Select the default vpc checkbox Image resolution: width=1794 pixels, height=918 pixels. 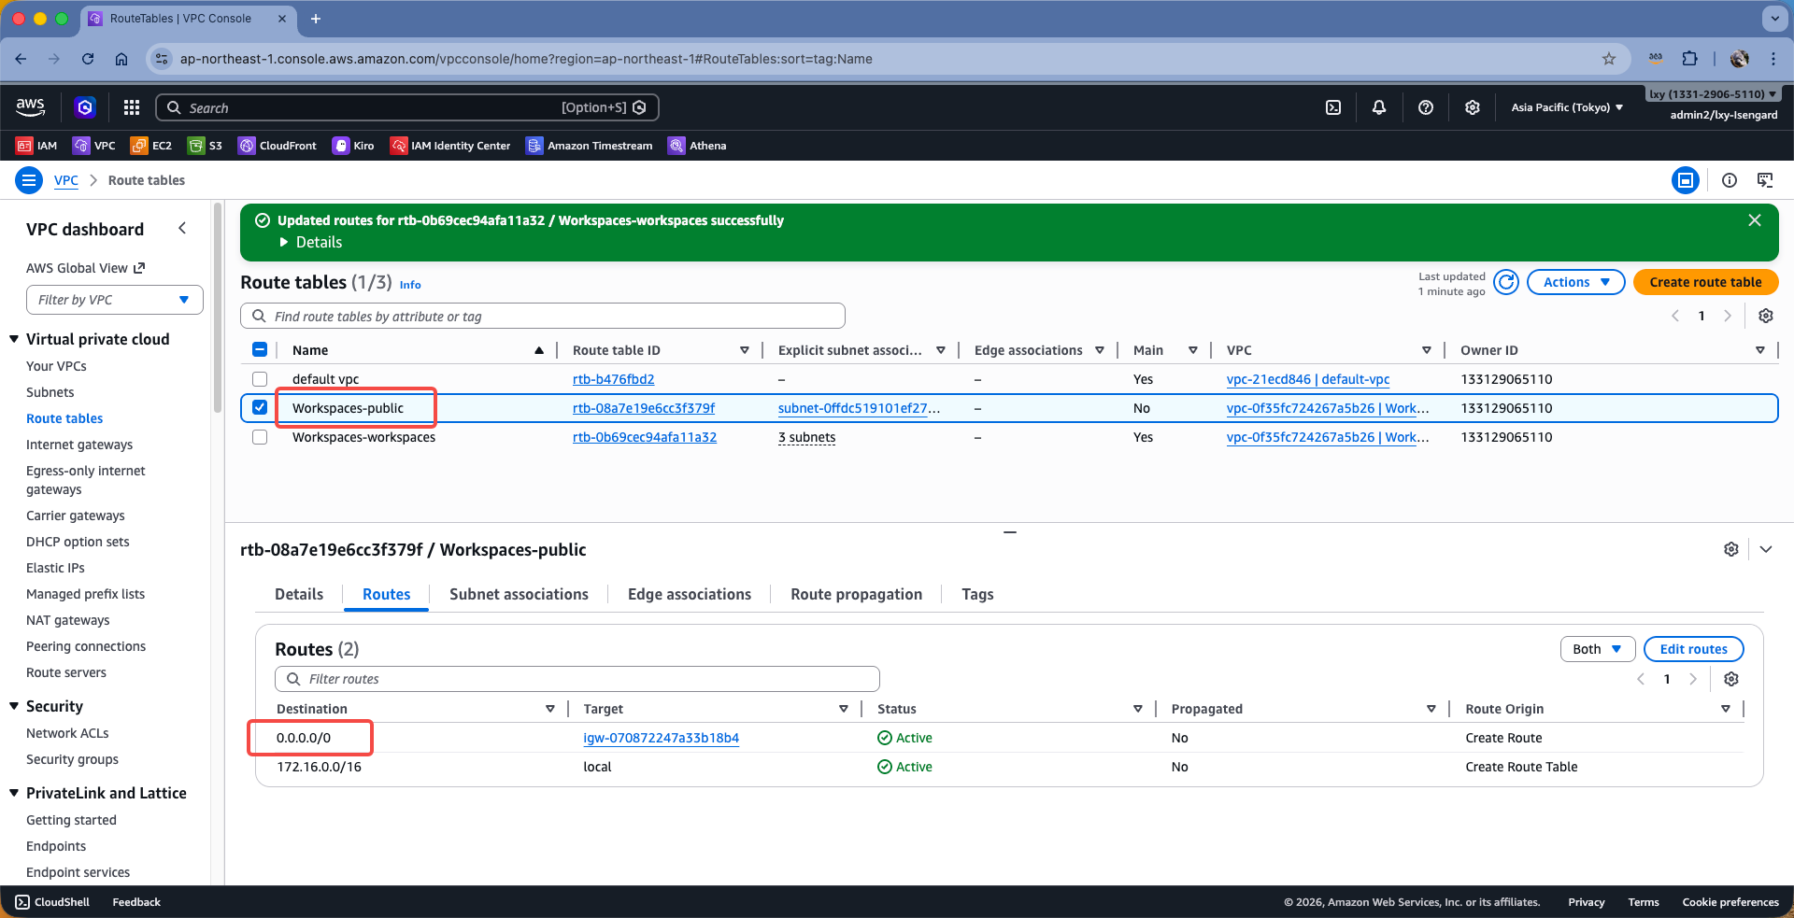(x=260, y=379)
